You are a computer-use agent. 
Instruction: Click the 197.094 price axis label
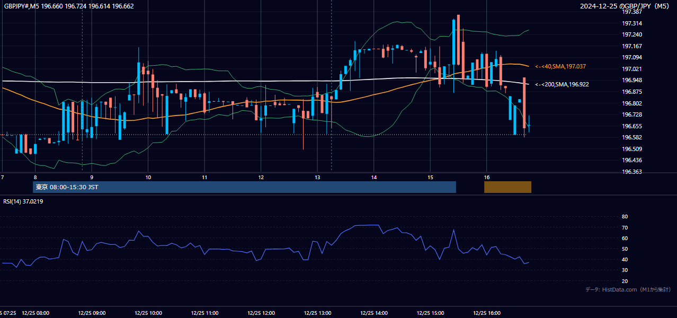[x=632, y=57]
